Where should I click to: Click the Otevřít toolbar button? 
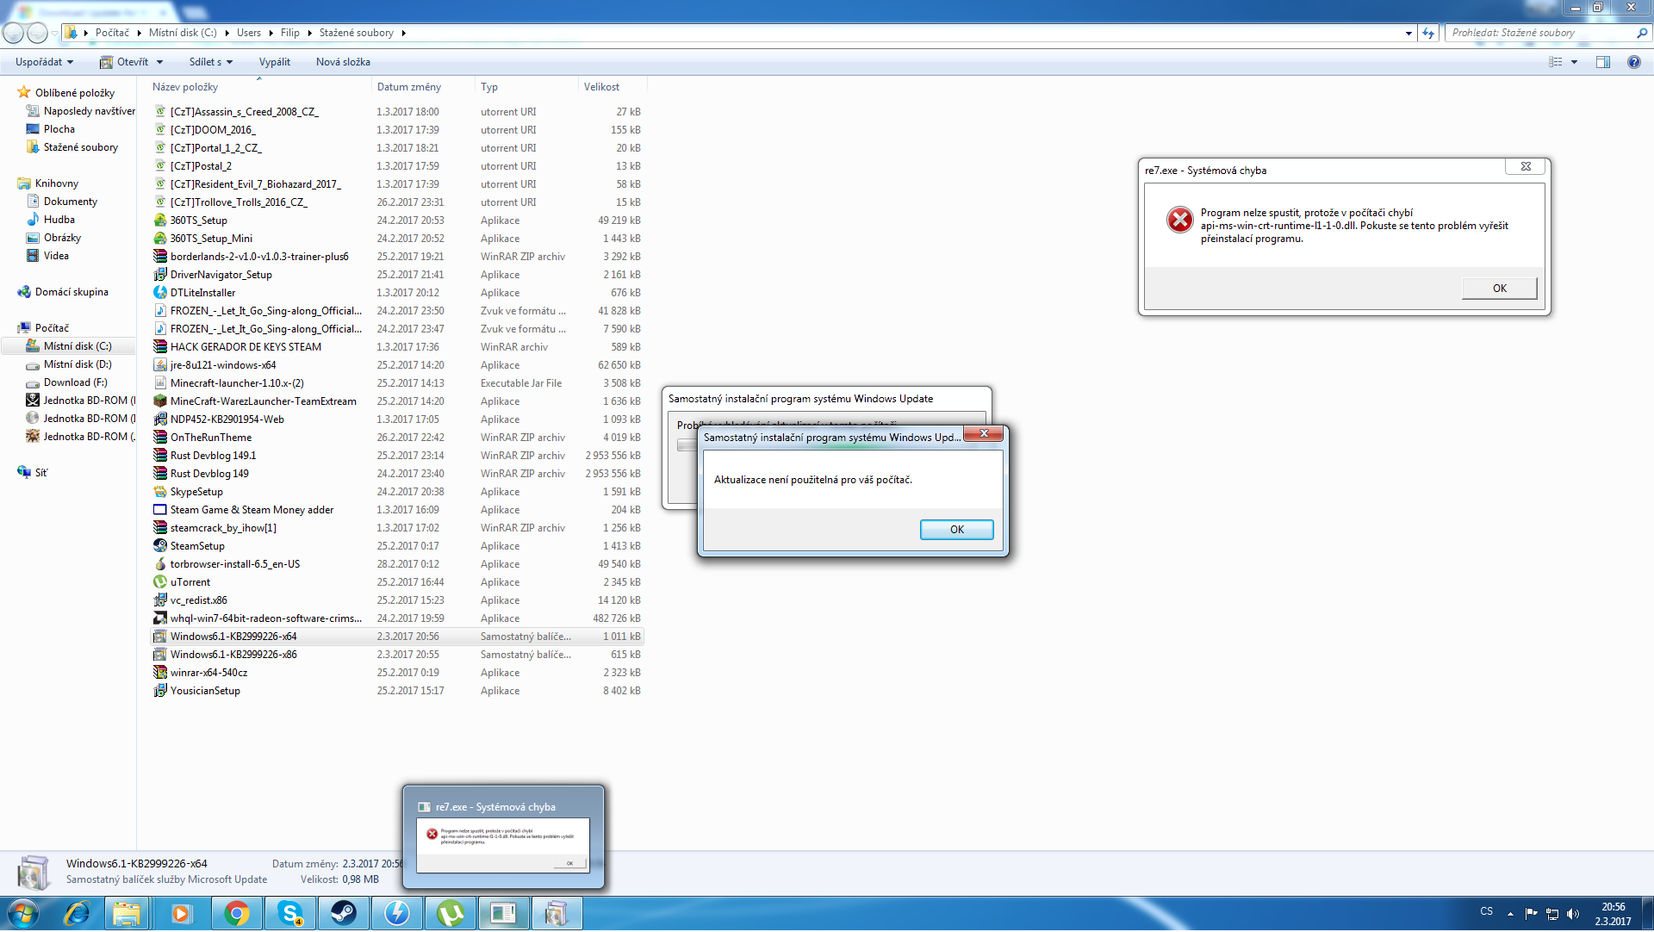coord(124,62)
